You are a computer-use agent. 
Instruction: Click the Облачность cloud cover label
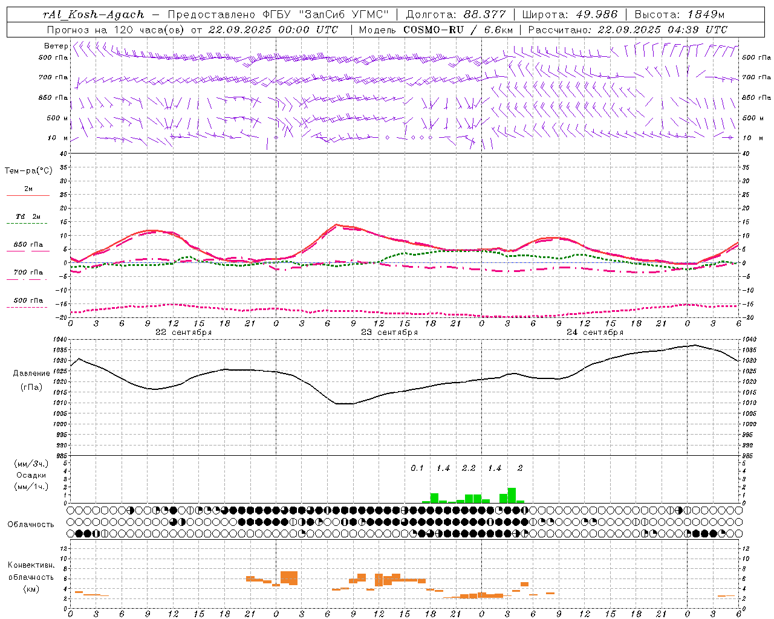tap(31, 525)
